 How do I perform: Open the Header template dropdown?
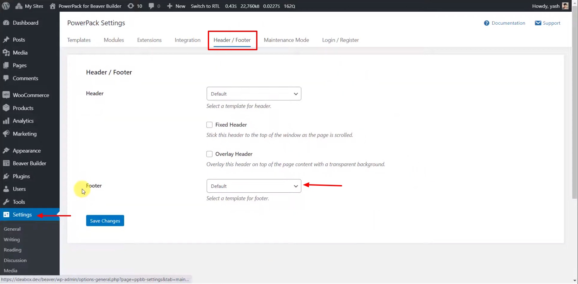click(254, 94)
